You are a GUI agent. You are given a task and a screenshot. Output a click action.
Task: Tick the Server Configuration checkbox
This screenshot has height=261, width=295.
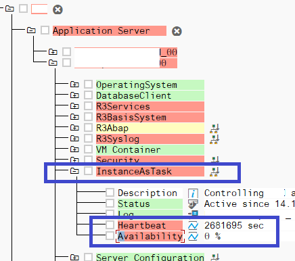[88, 257]
